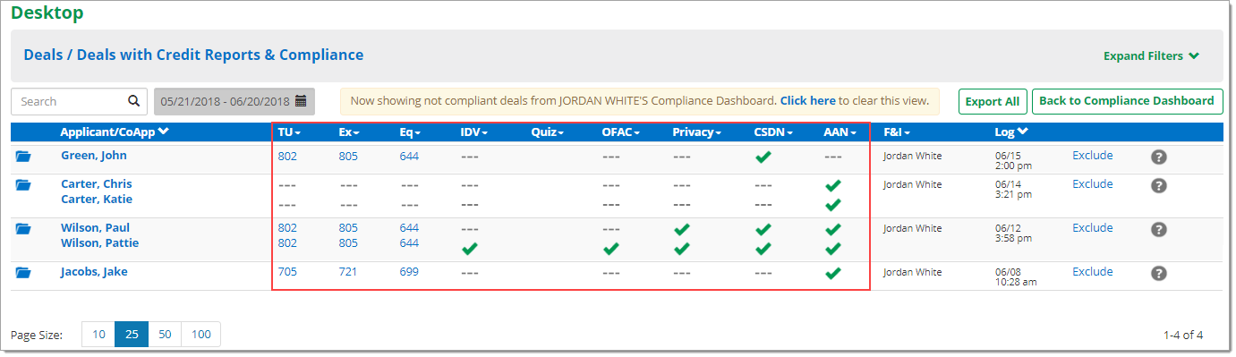1236x357 pixels.
Task: Open the folder icon for Wilson, Paul
Action: coord(23,229)
